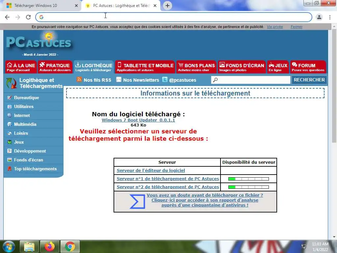This screenshot has width=337, height=253.
Task: Reload the page with the refresh icon
Action: pos(28,17)
